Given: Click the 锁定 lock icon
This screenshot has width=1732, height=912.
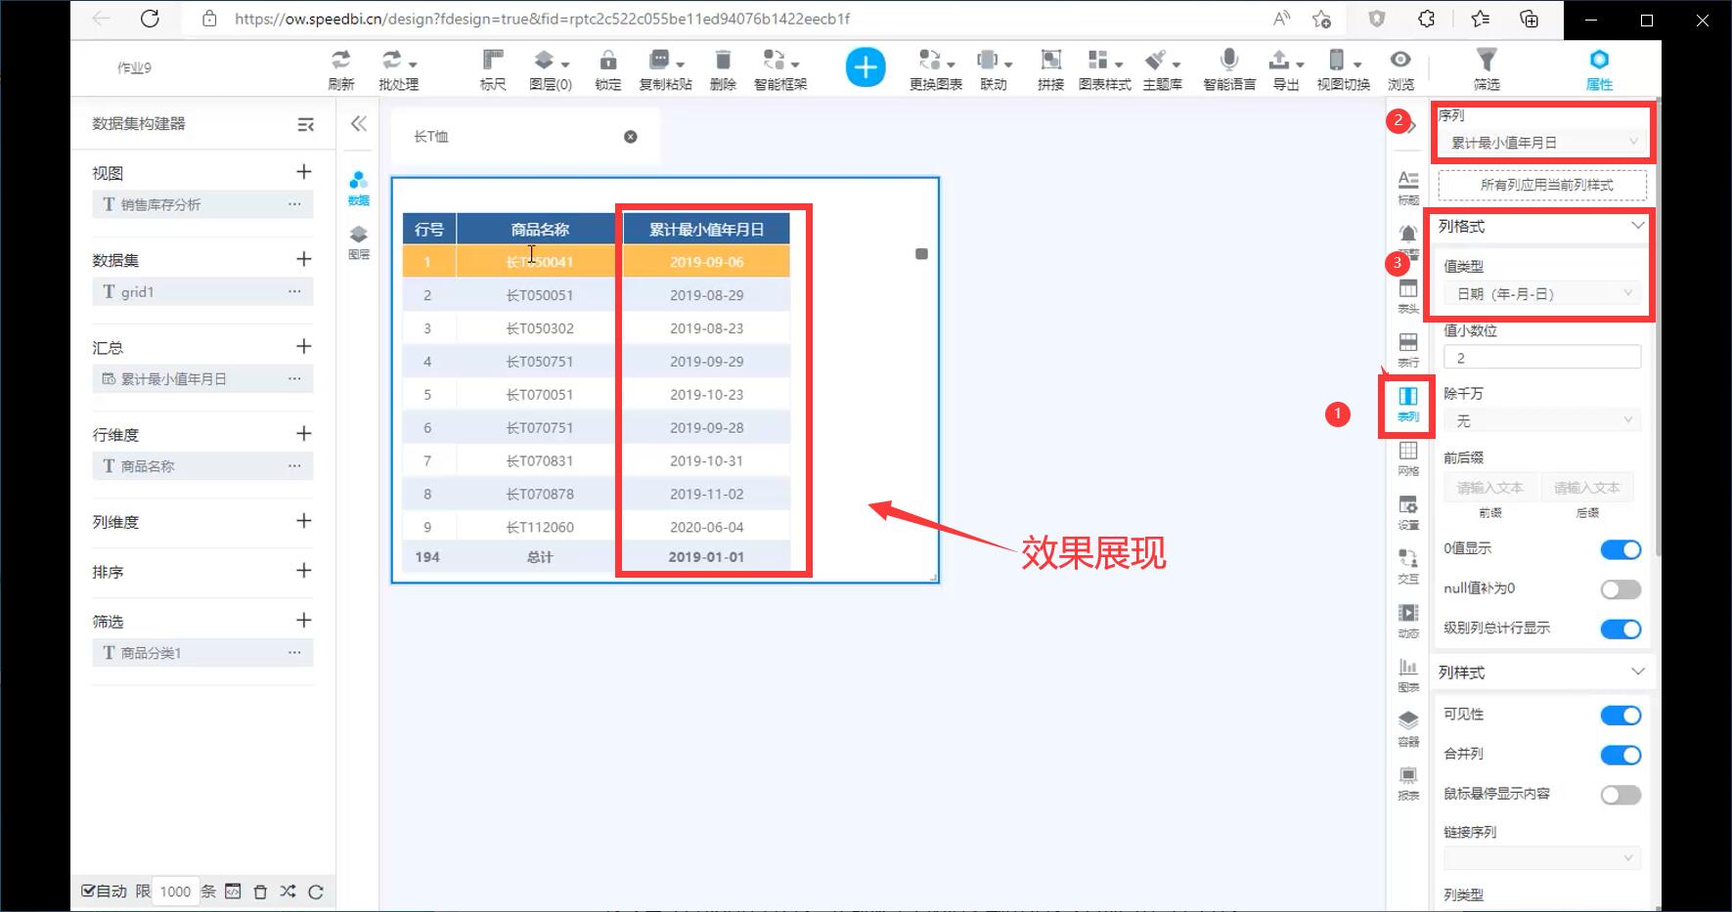Looking at the screenshot, I should (x=607, y=61).
